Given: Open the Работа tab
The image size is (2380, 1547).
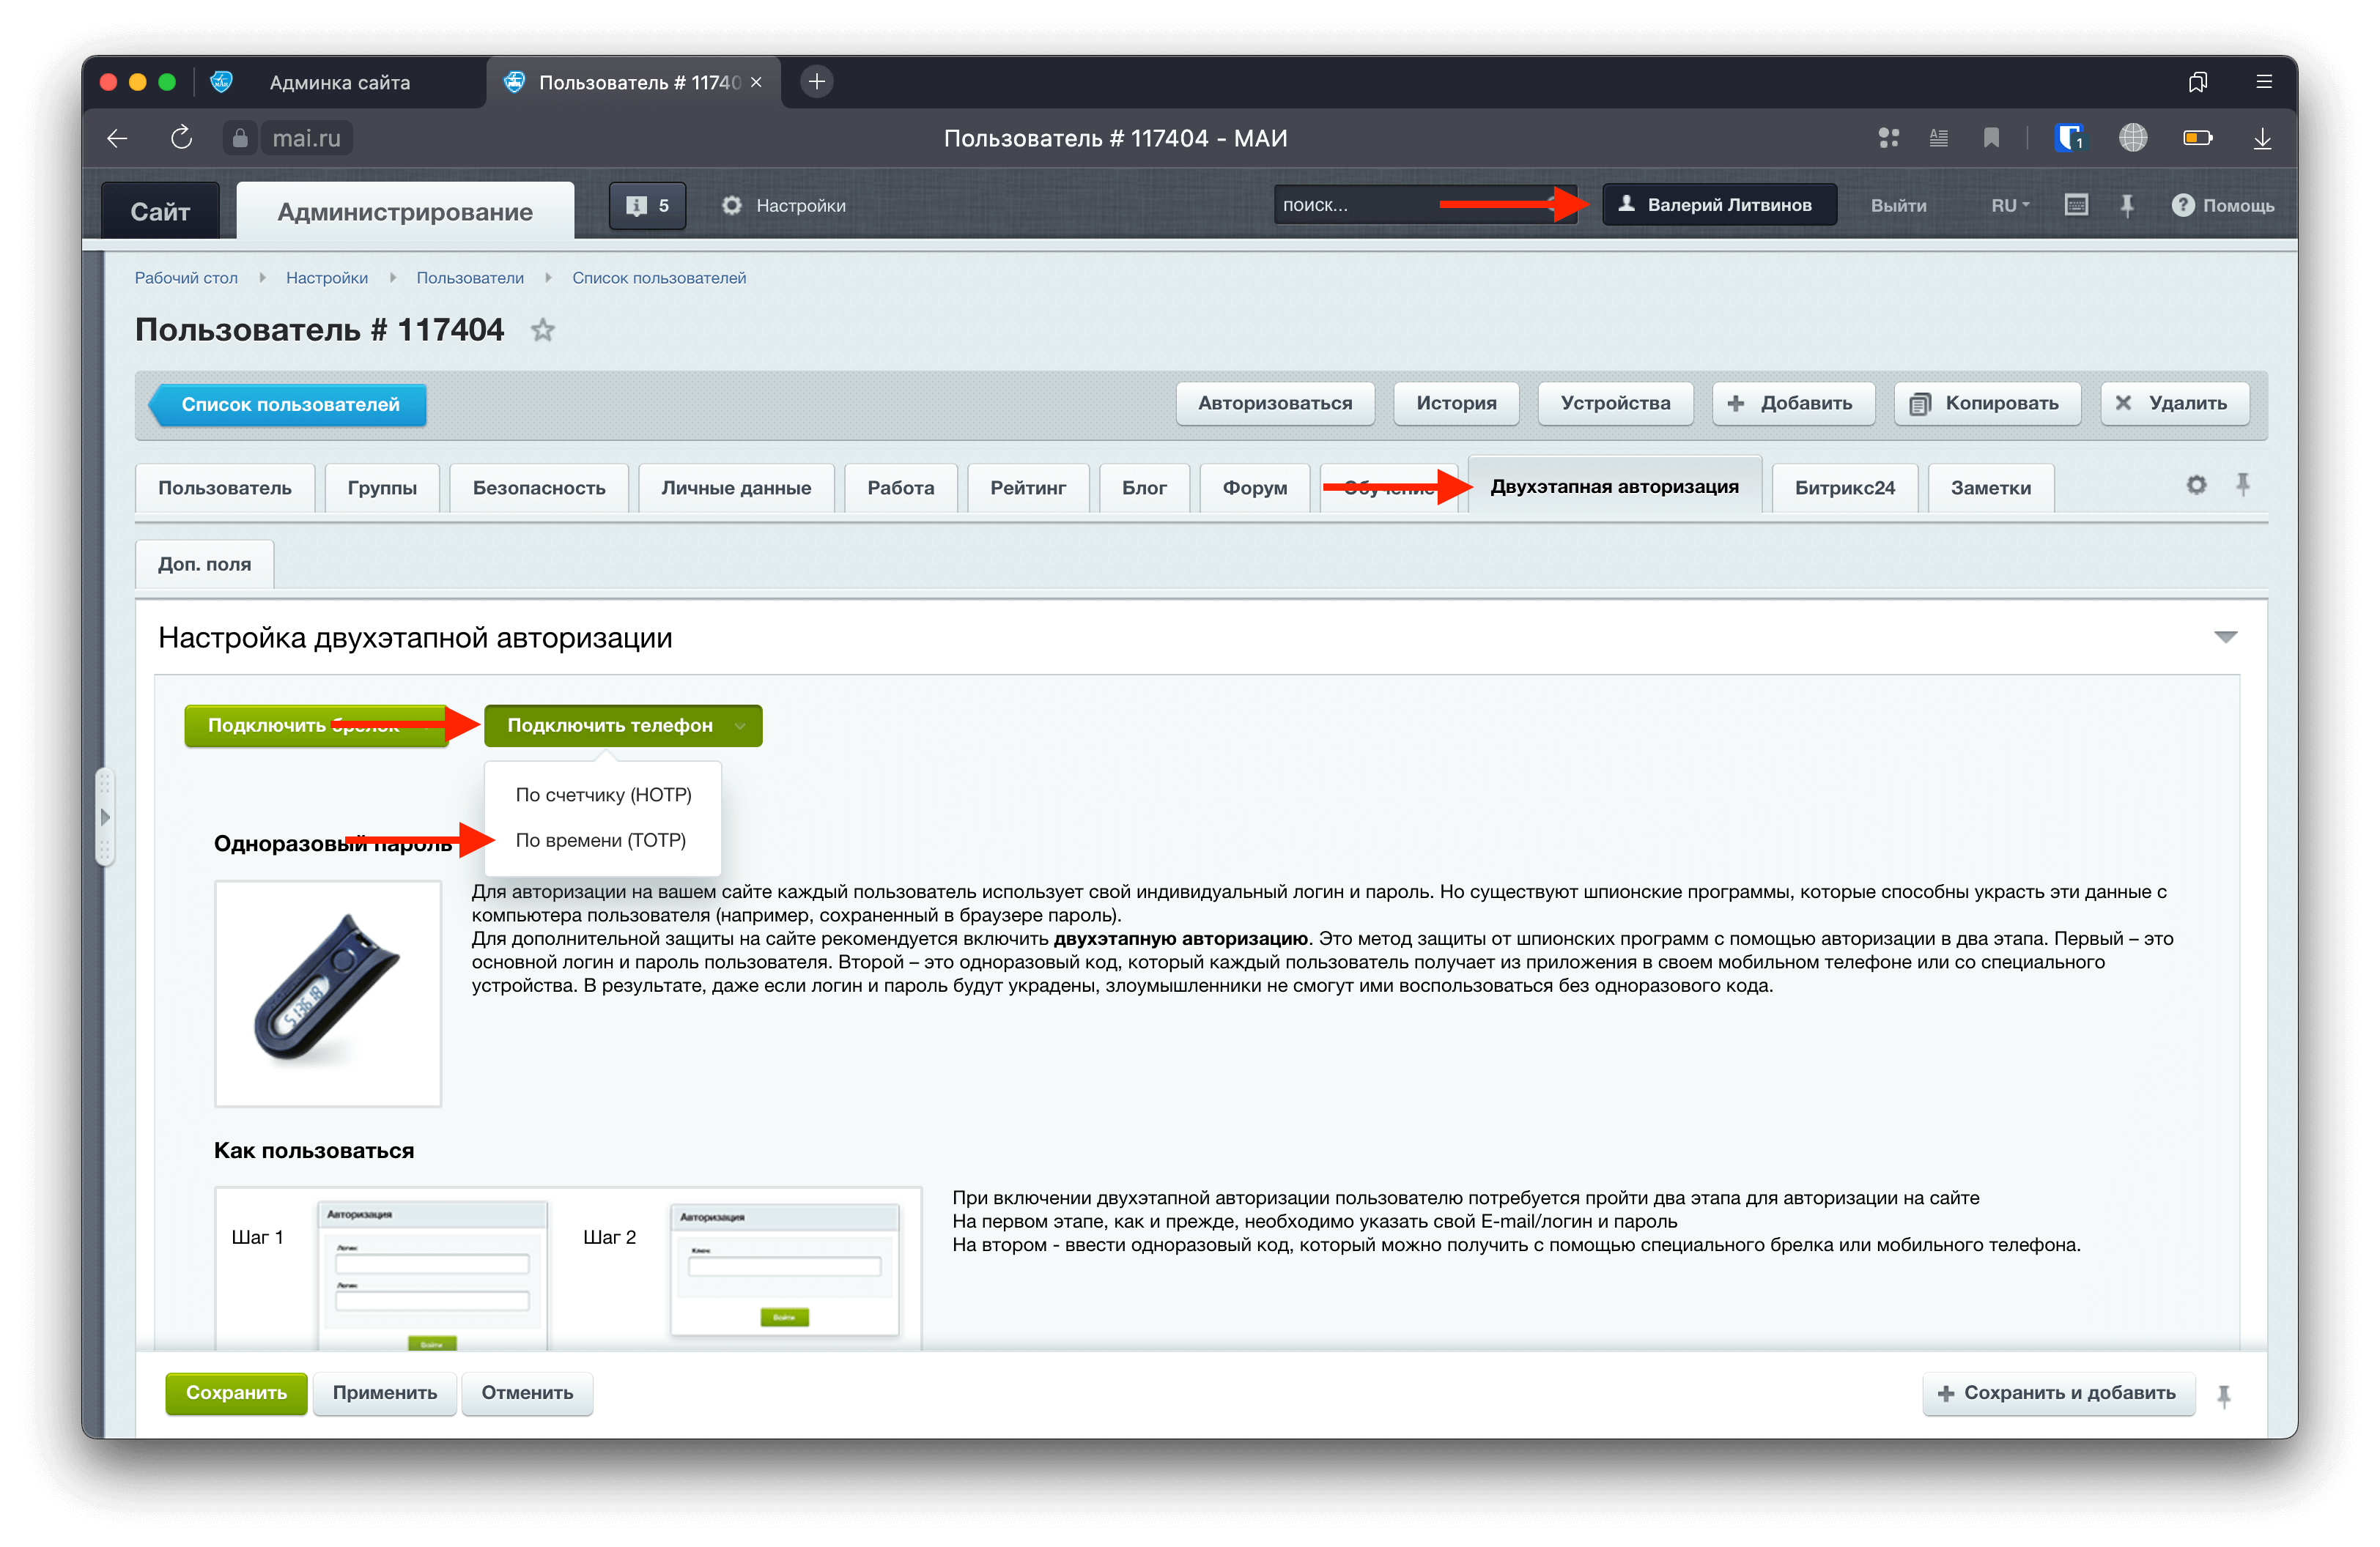Looking at the screenshot, I should pos(900,489).
